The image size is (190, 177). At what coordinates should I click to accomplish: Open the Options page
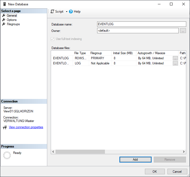tap(12, 20)
